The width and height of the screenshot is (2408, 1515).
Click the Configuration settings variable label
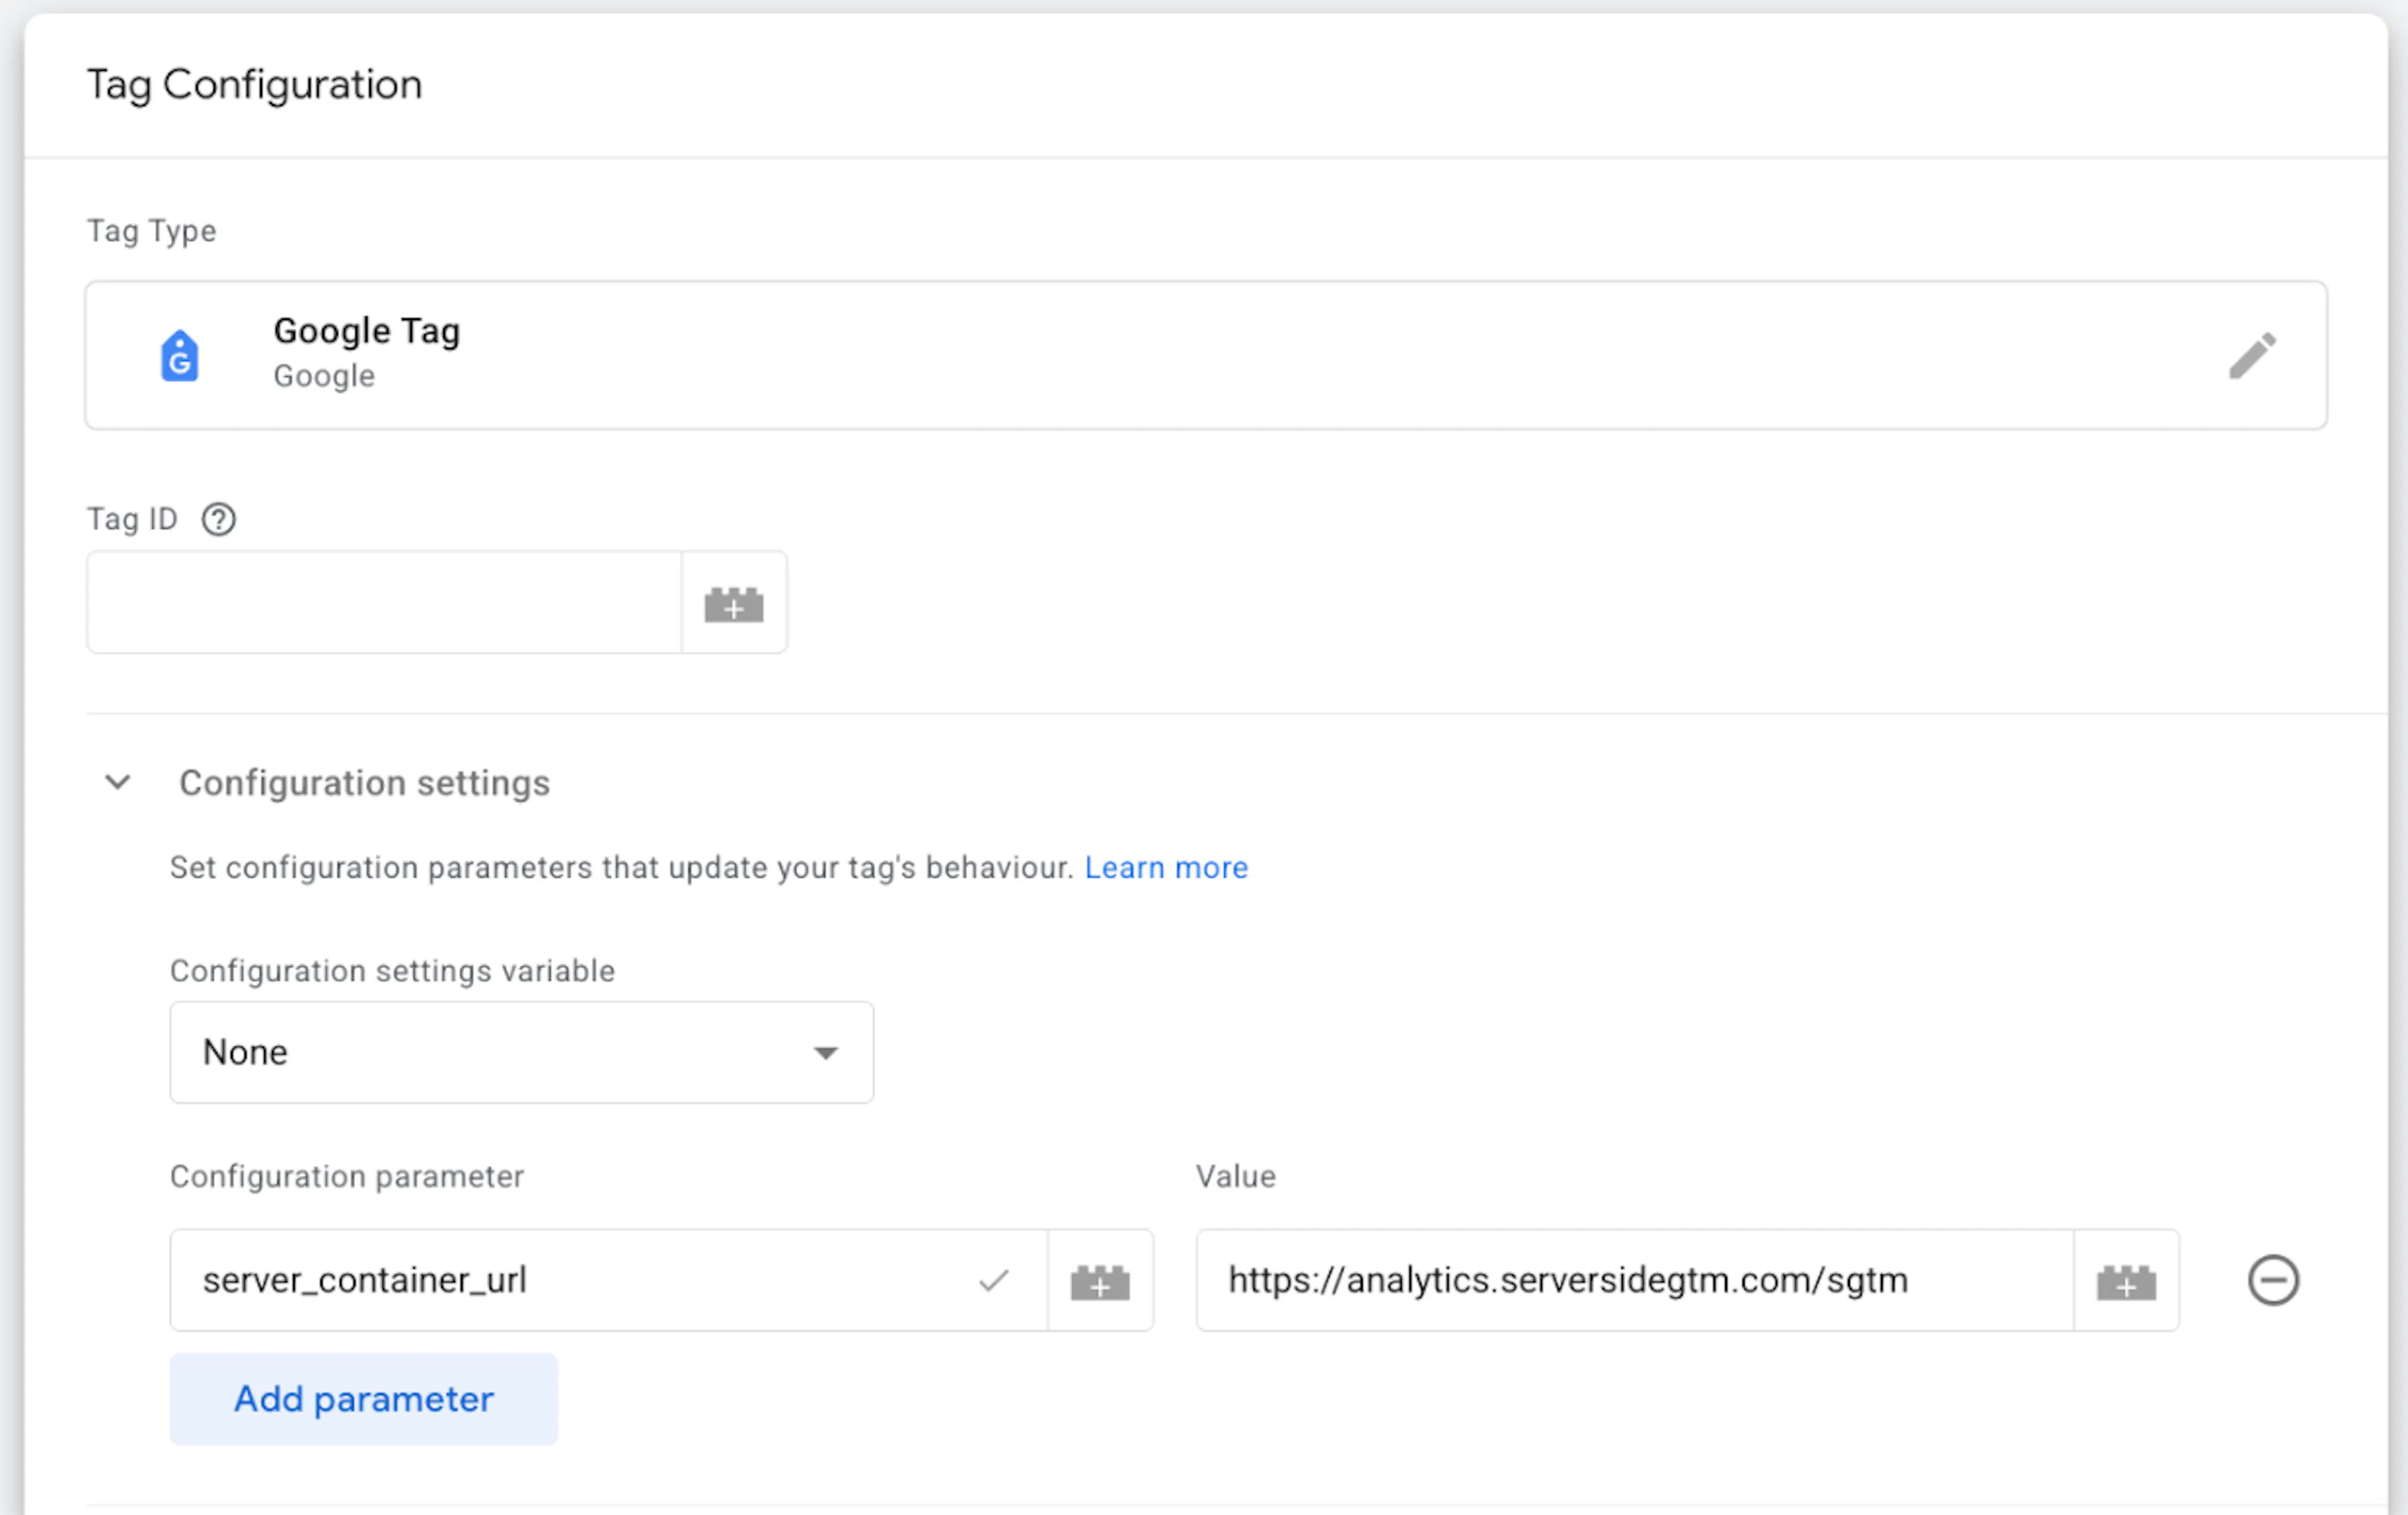pos(392,972)
